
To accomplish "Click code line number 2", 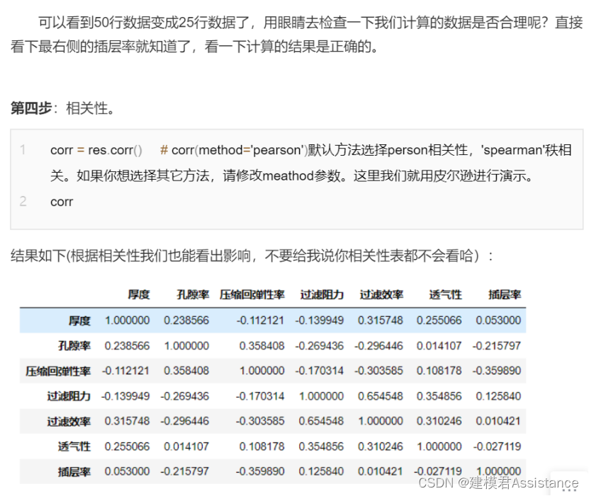I will coord(23,201).
